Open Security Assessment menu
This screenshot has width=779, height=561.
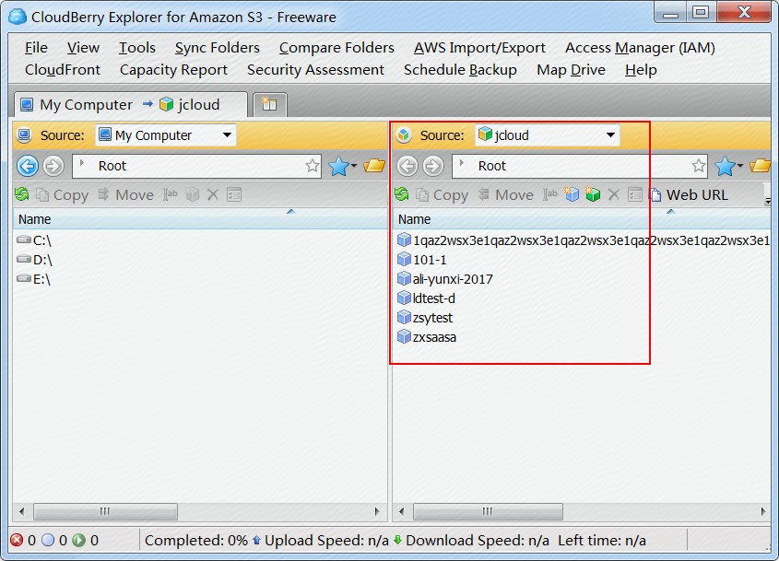[x=315, y=69]
